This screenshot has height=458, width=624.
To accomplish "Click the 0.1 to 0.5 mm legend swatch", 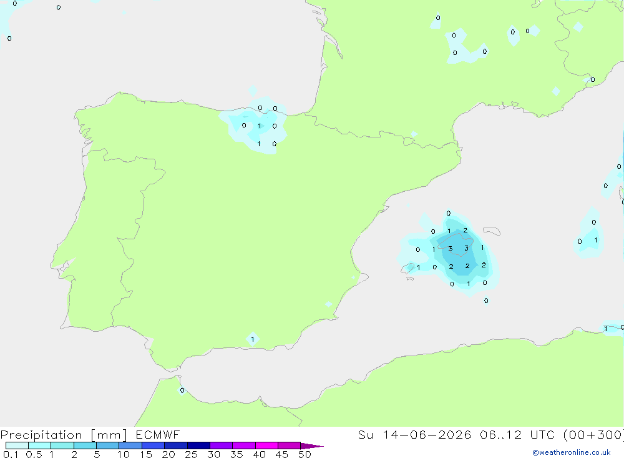I will coord(17,446).
